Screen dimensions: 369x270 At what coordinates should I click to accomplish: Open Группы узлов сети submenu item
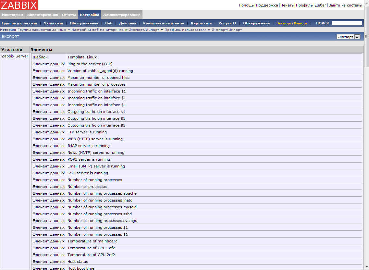[x=19, y=23]
